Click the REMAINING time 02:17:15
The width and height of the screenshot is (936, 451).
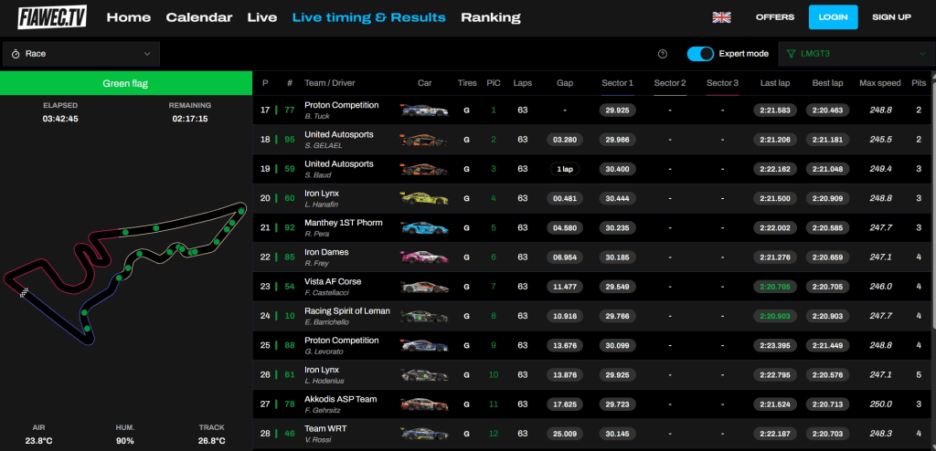point(190,119)
